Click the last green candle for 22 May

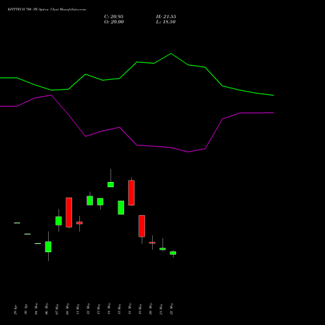[173, 253]
